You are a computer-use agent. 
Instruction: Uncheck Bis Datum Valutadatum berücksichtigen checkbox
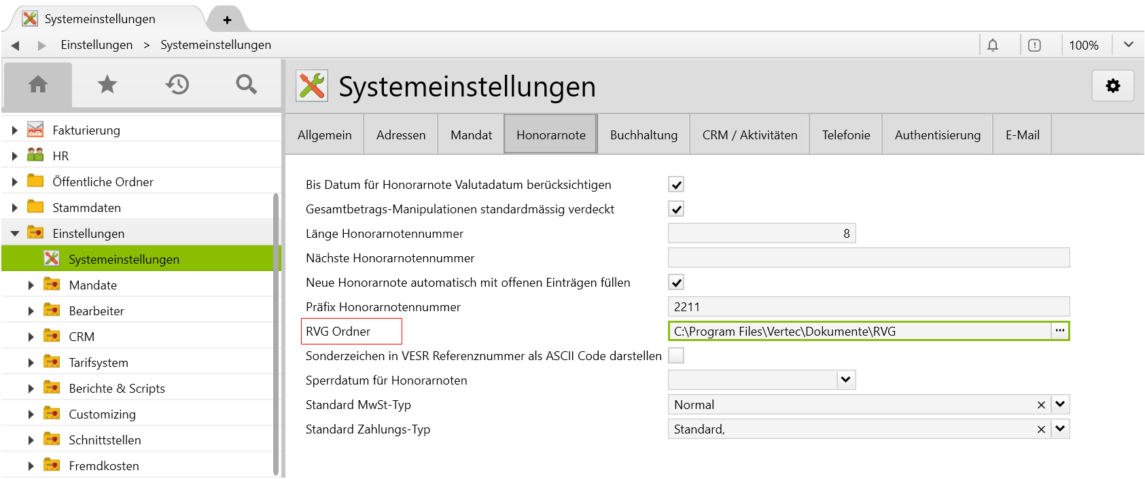tap(676, 185)
